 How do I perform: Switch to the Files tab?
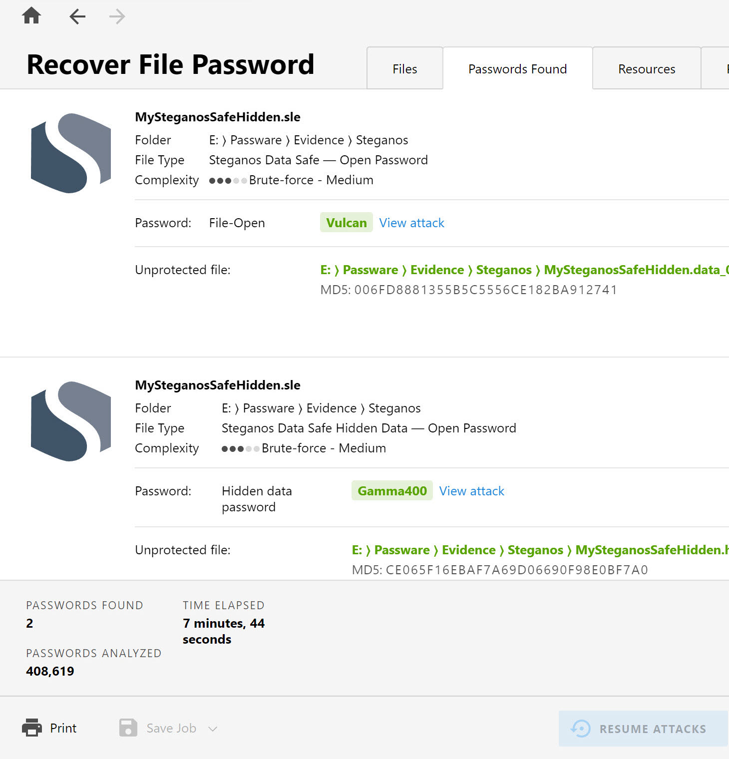click(x=404, y=68)
